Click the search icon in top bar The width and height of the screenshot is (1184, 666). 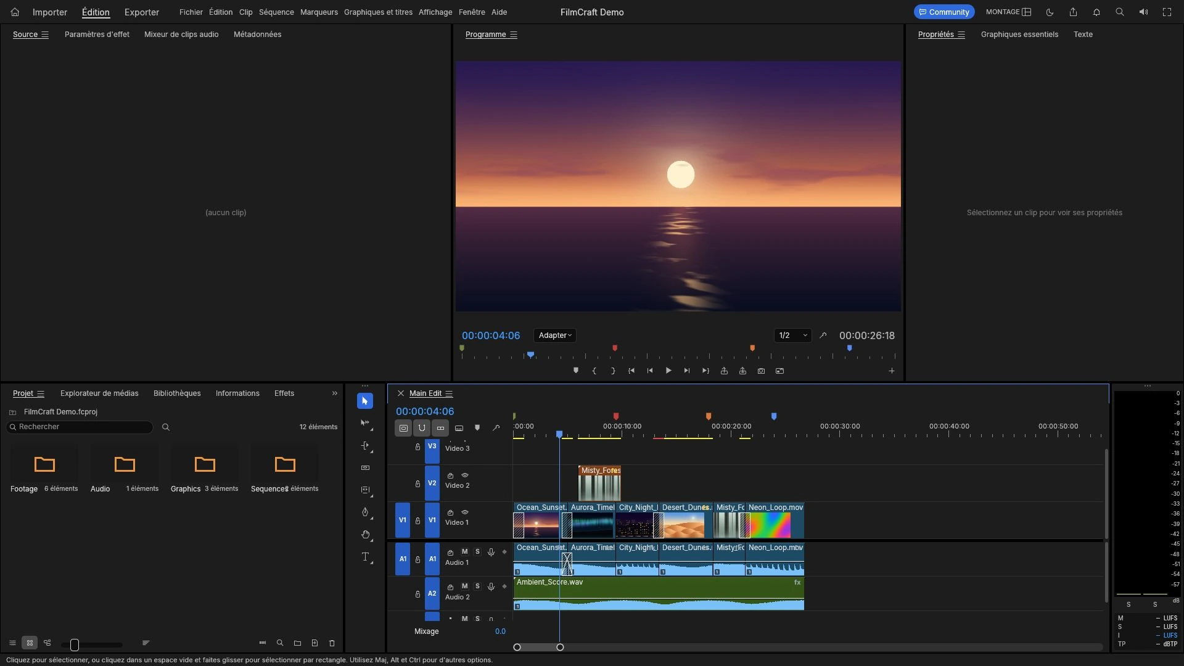click(x=1120, y=12)
